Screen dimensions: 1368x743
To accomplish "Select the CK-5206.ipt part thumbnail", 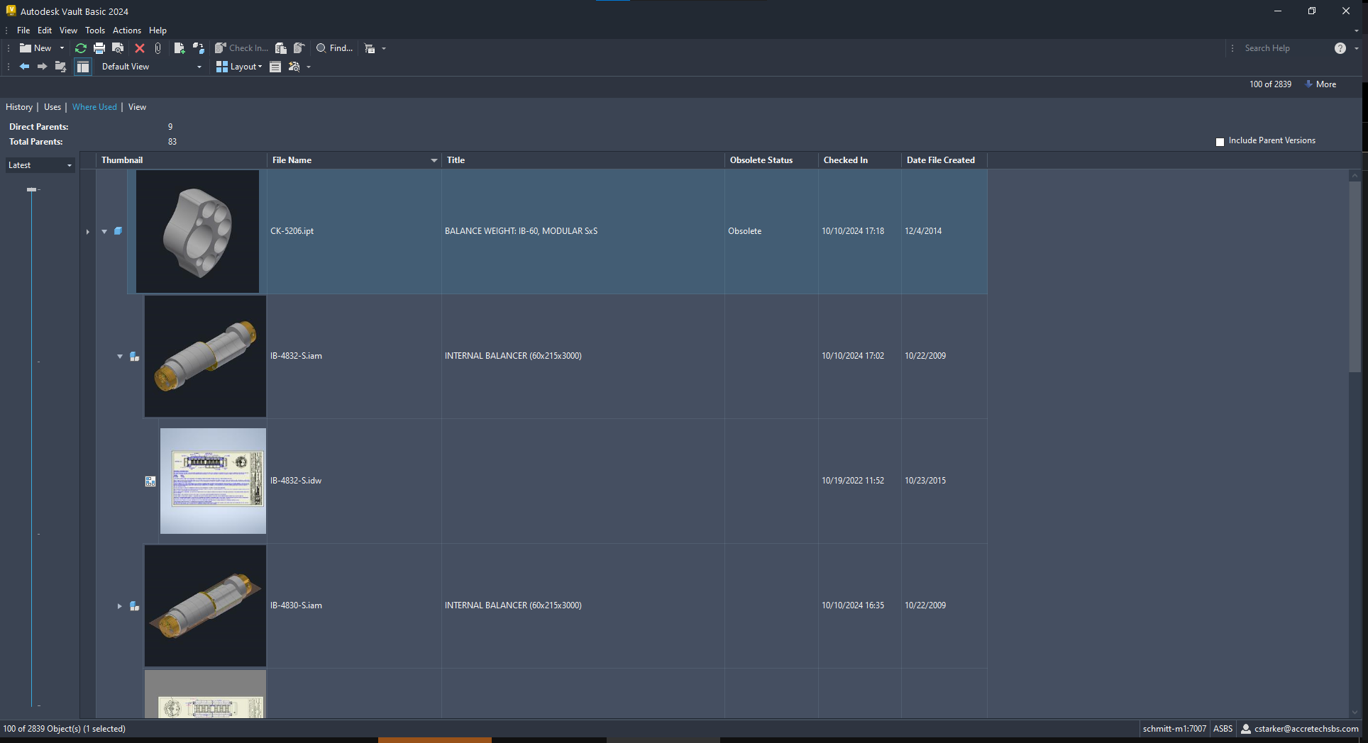I will tap(197, 231).
